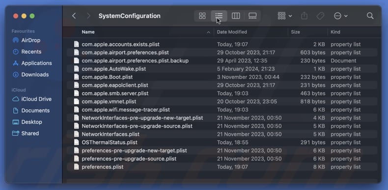Click the 8 KB size value
Screen dimensions: 388x190
coord(319,167)
